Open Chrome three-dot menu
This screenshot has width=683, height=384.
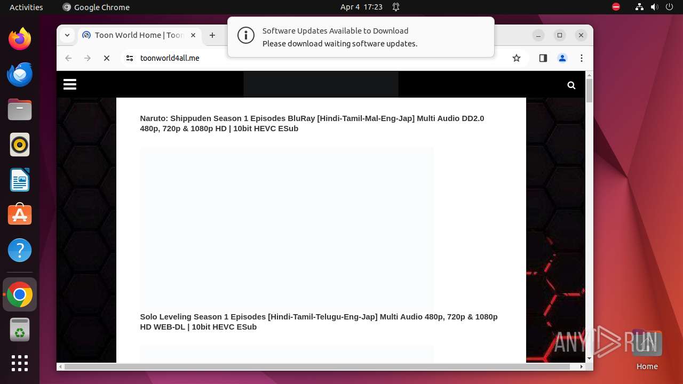pyautogui.click(x=582, y=58)
